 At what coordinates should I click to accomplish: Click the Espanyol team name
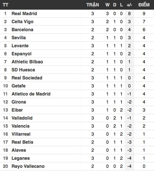(x=21, y=54)
